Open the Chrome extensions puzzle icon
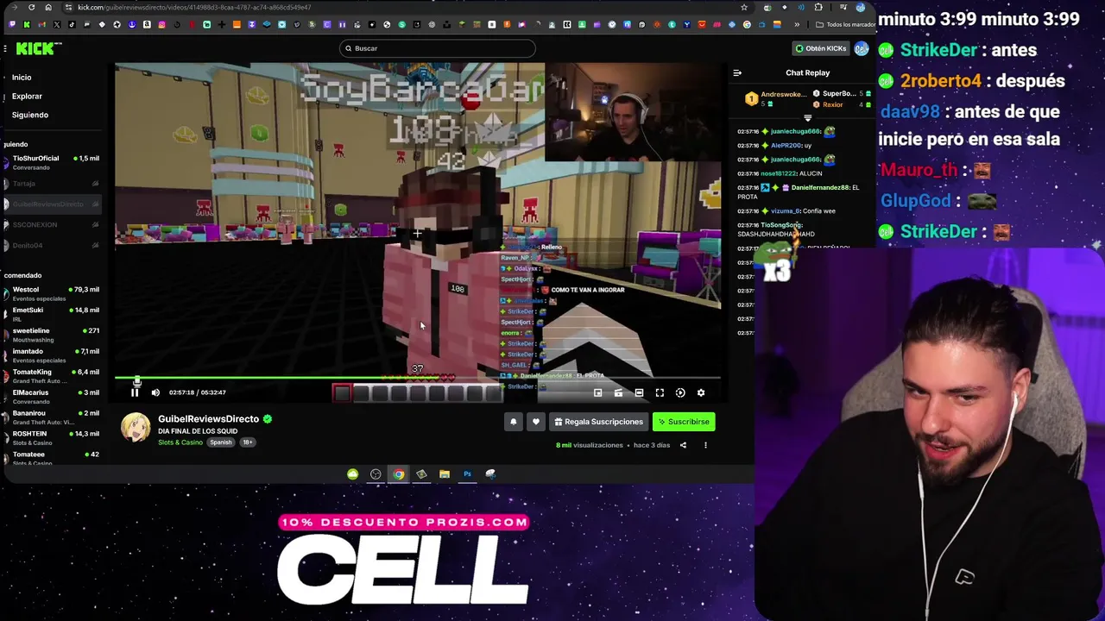This screenshot has width=1105, height=621. point(818,8)
